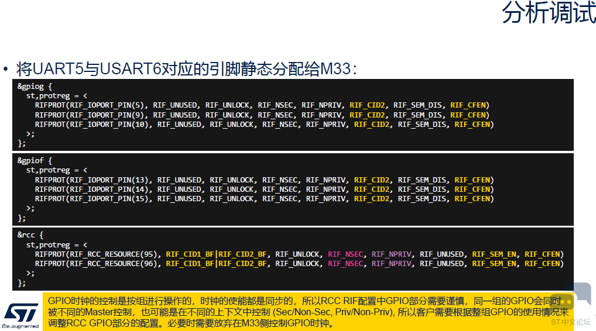Click note line starting 被不同的Master控制
This screenshot has width=596, height=331.
point(309,312)
